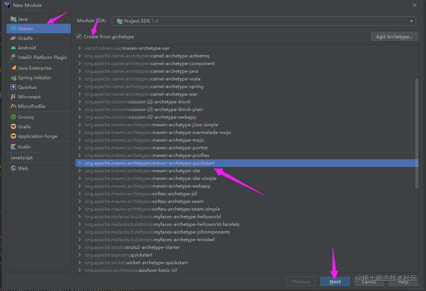Screen dimensions: 426x291
Task: Click the Grails icon
Action: point(13,126)
